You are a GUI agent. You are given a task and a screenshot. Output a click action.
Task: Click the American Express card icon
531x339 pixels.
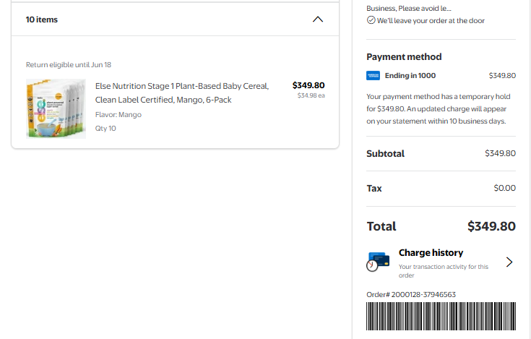click(x=374, y=75)
